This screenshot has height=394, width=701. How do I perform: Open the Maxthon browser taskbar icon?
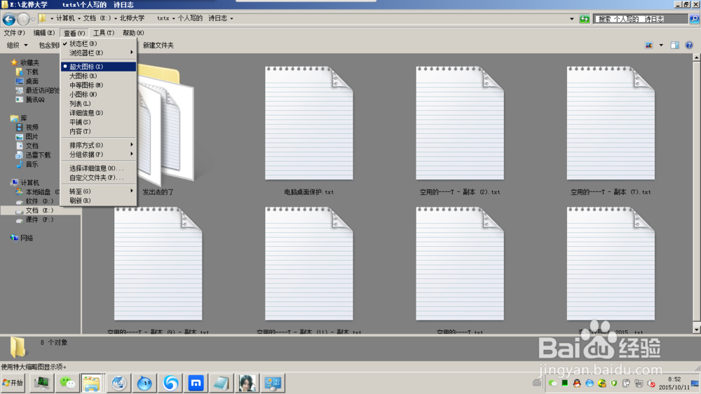click(196, 383)
